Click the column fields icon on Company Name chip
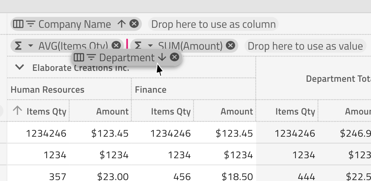The width and height of the screenshot is (371, 181). pos(19,24)
